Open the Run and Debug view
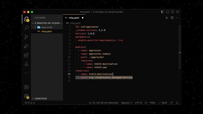The image size is (203, 114). (26, 46)
